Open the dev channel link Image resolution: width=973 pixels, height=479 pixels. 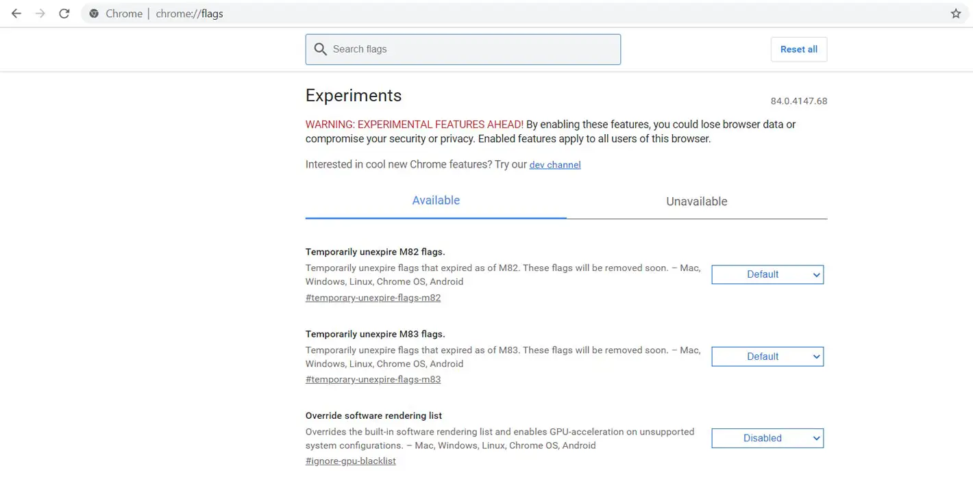[555, 165]
